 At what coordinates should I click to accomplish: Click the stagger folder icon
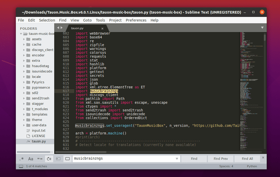(x=28, y=104)
